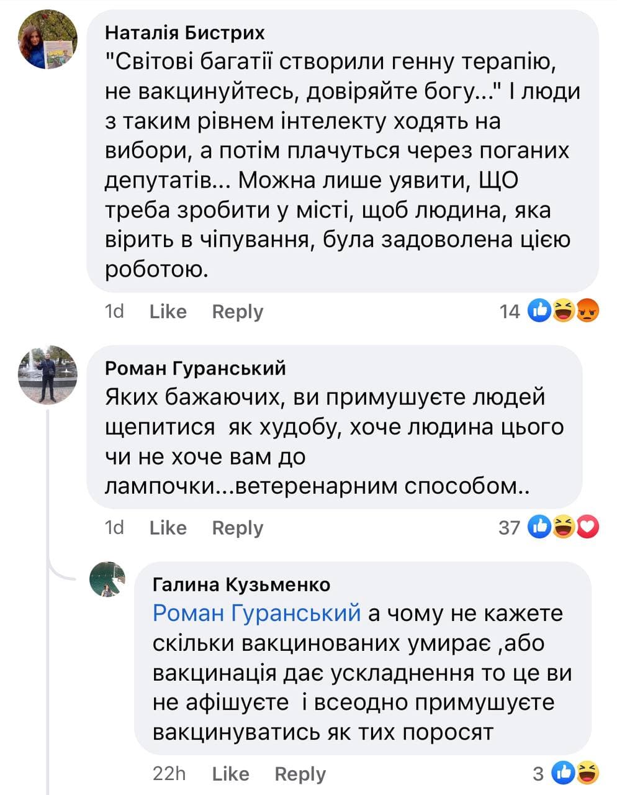Viewport: 617px width, 795px height.
Task: Like Роман Гуранський's comment
Action: tap(168, 528)
